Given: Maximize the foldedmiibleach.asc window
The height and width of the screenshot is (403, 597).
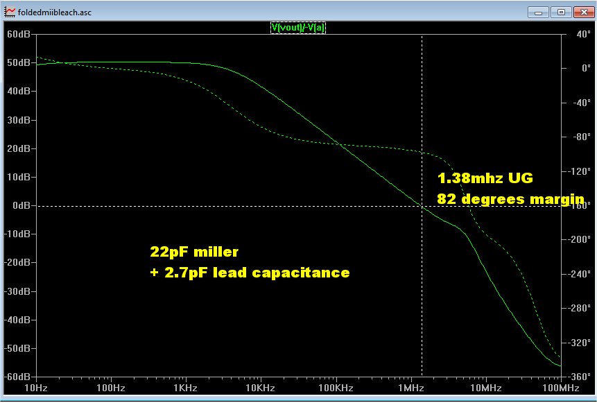Looking at the screenshot, I should click(x=561, y=12).
